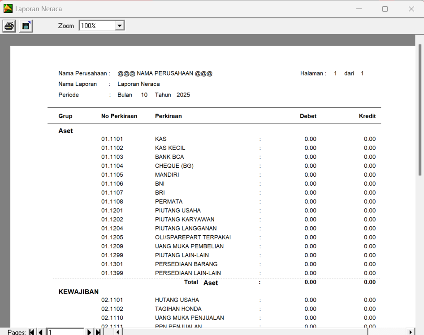Close the Laporan Neraca window
Image resolution: width=424 pixels, height=335 pixels.
(411, 9)
